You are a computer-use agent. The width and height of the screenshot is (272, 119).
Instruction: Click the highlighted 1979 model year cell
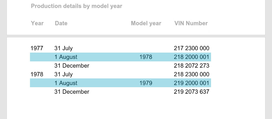146,83
